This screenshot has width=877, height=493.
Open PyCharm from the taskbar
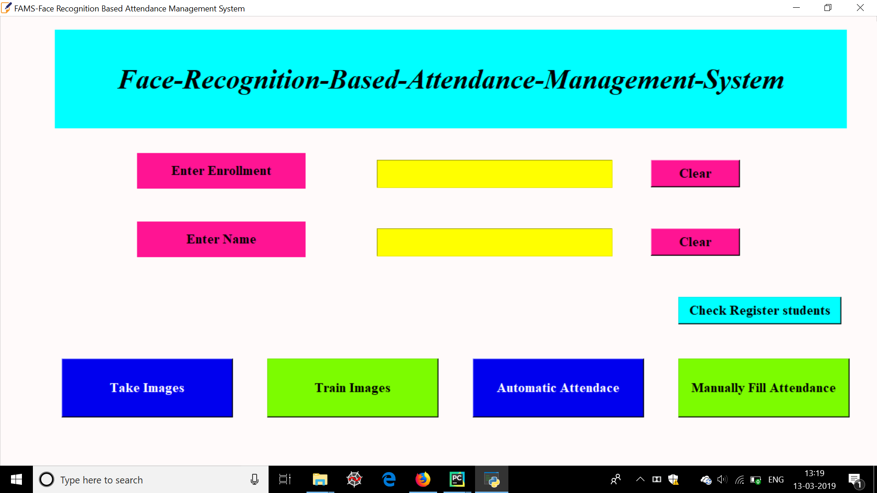[457, 479]
